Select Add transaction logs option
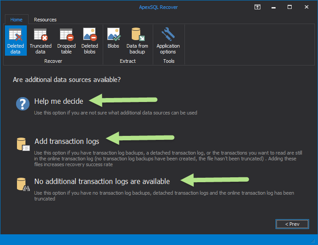 (67, 141)
